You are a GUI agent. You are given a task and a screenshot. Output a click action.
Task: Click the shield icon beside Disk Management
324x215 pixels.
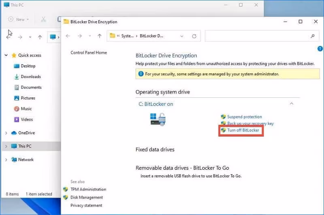[x=66, y=197]
